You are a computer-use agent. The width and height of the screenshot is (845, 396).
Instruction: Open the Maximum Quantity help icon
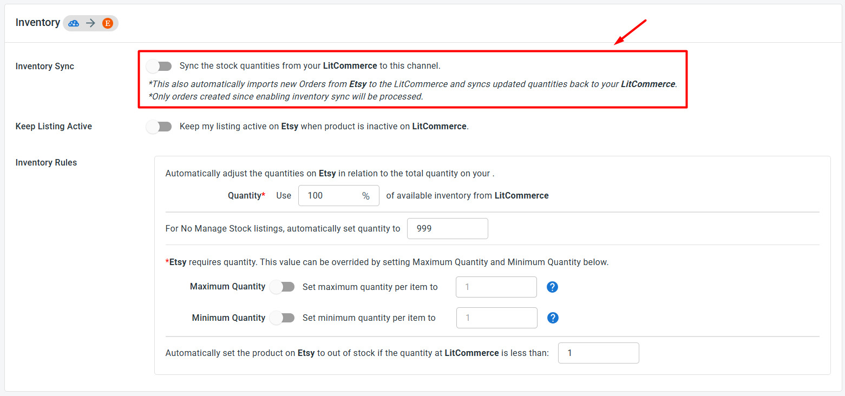552,287
